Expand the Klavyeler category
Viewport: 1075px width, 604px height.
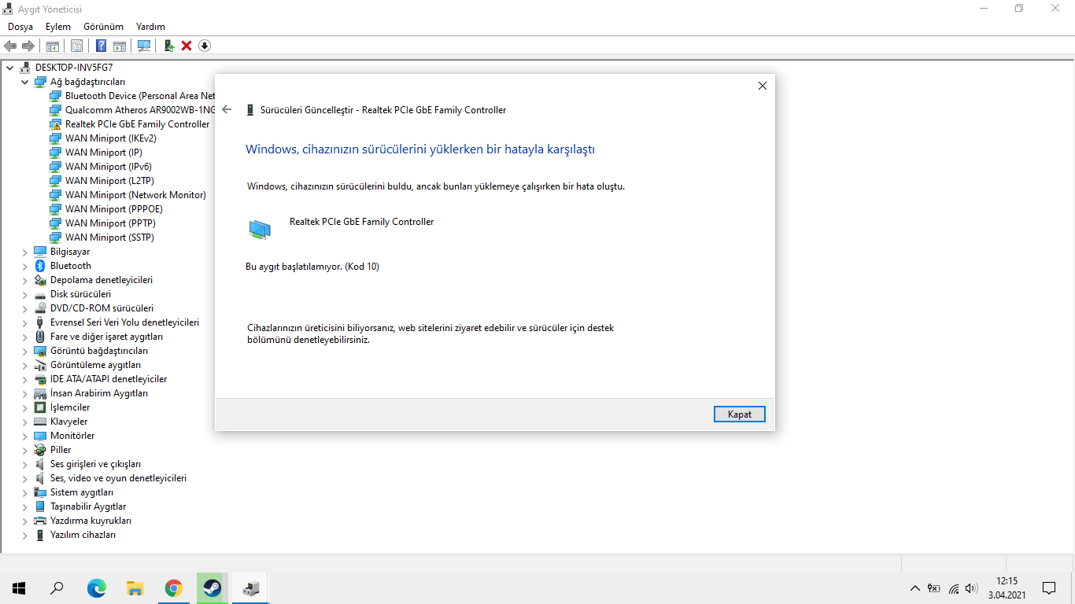click(24, 422)
